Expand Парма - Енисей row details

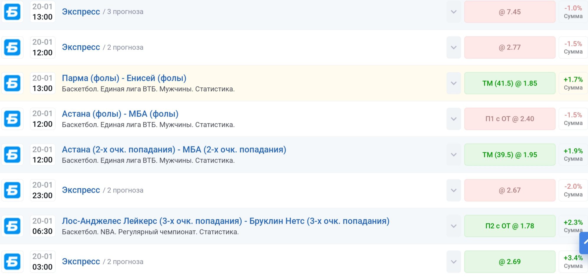coord(454,83)
